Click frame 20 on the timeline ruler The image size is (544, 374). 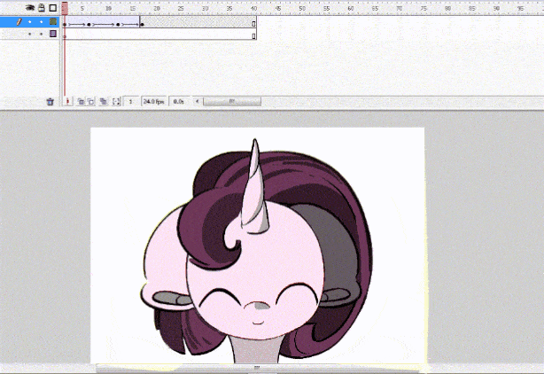point(157,8)
